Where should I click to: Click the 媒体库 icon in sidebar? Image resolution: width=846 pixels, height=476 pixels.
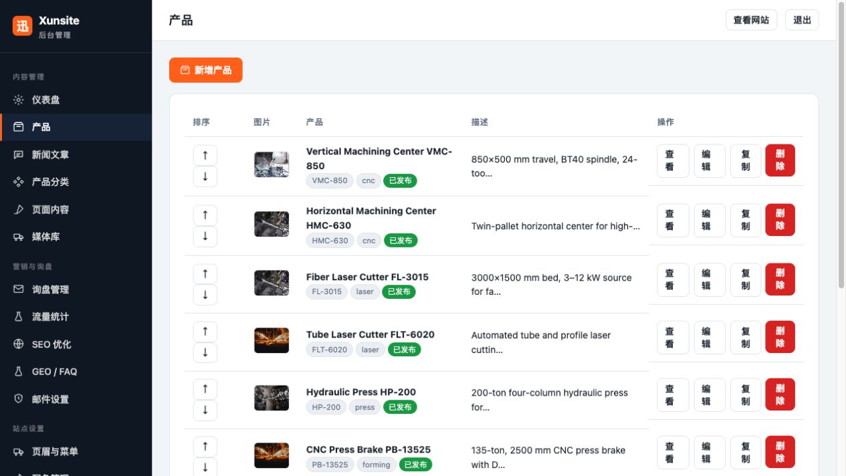pos(19,237)
